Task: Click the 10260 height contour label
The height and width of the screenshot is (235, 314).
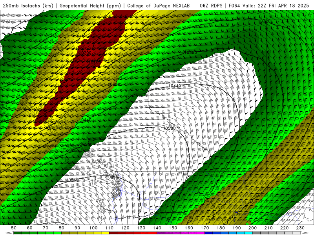Action: (95, 62)
